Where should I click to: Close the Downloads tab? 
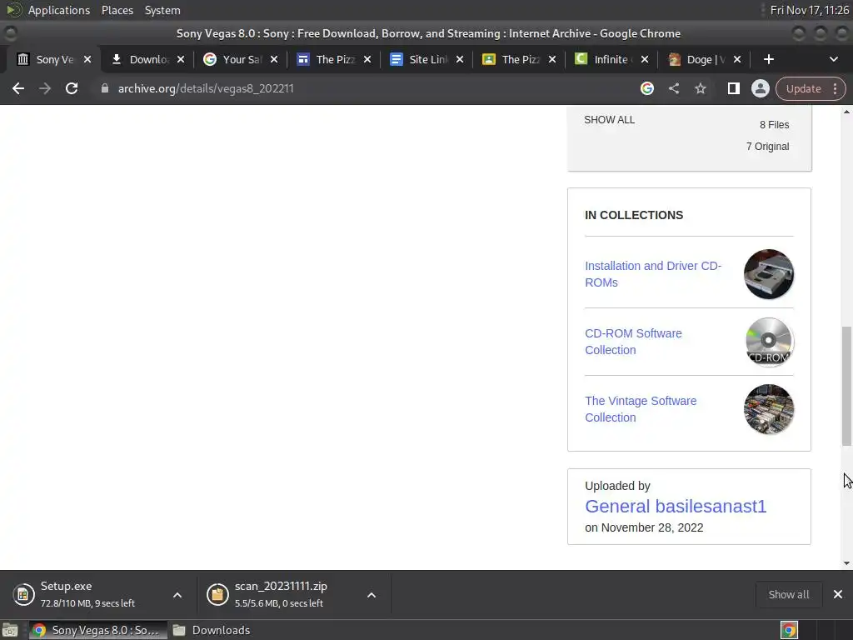pyautogui.click(x=181, y=59)
